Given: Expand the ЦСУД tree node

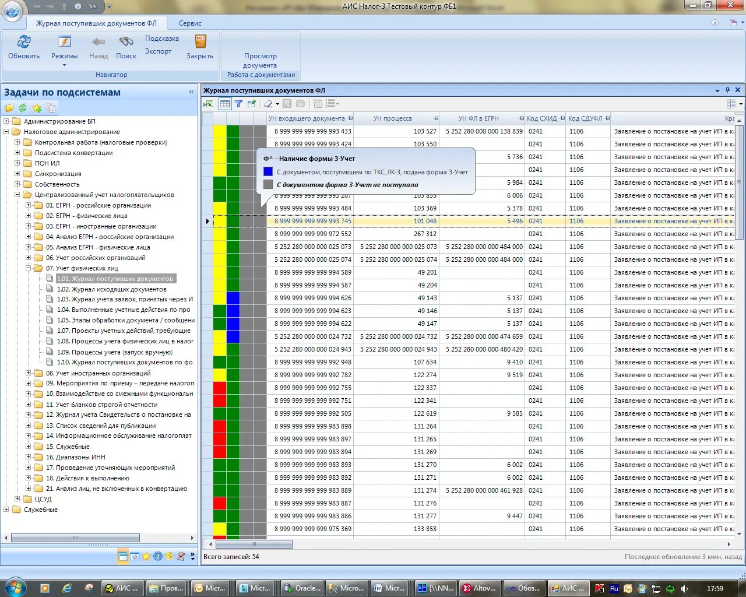Looking at the screenshot, I should click(17, 499).
